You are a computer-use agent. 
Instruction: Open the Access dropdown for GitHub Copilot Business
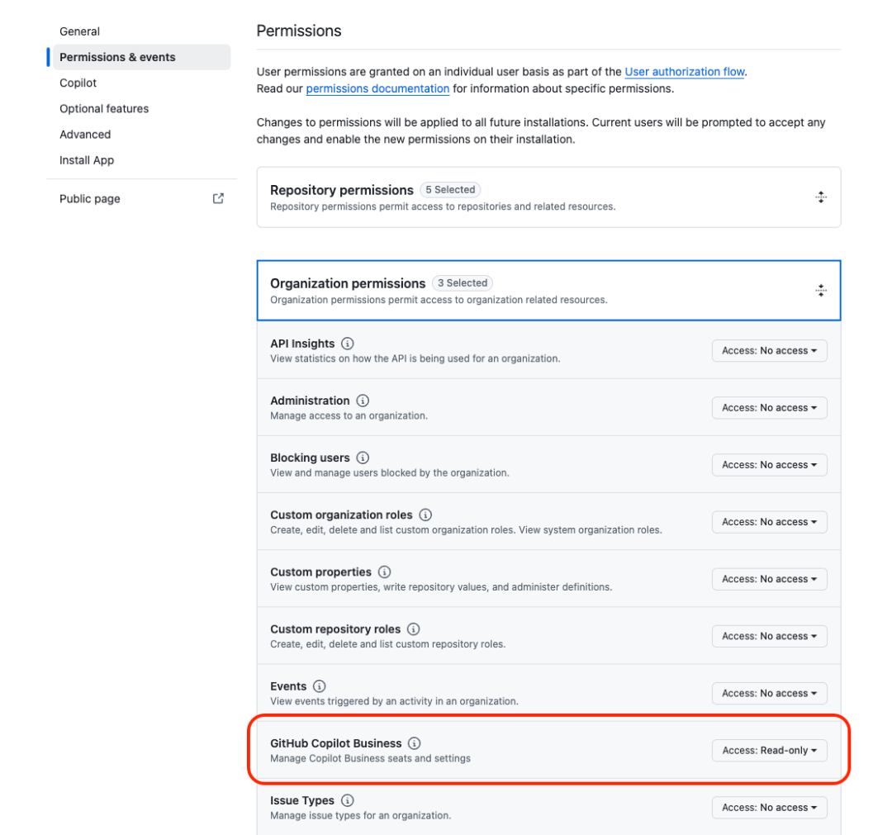(769, 750)
